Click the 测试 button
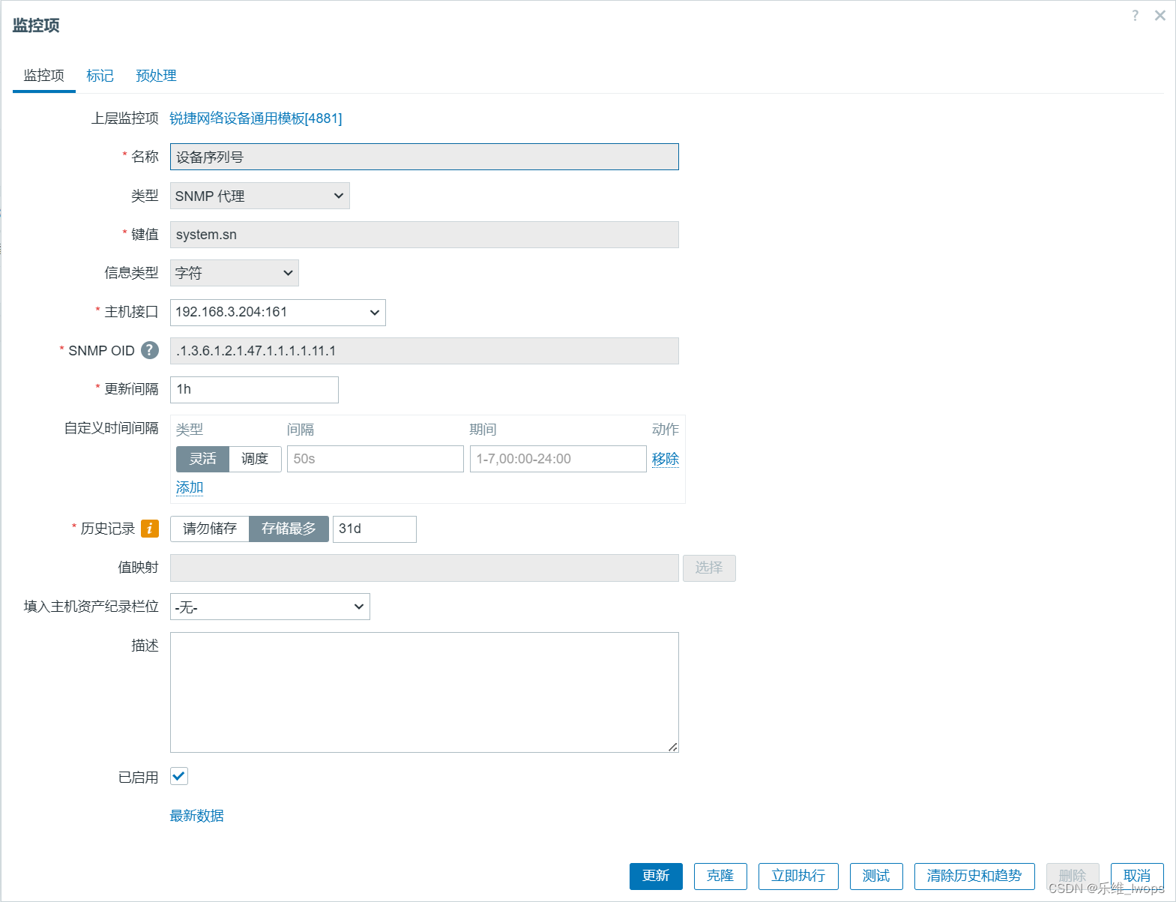This screenshot has height=902, width=1176. (x=876, y=876)
